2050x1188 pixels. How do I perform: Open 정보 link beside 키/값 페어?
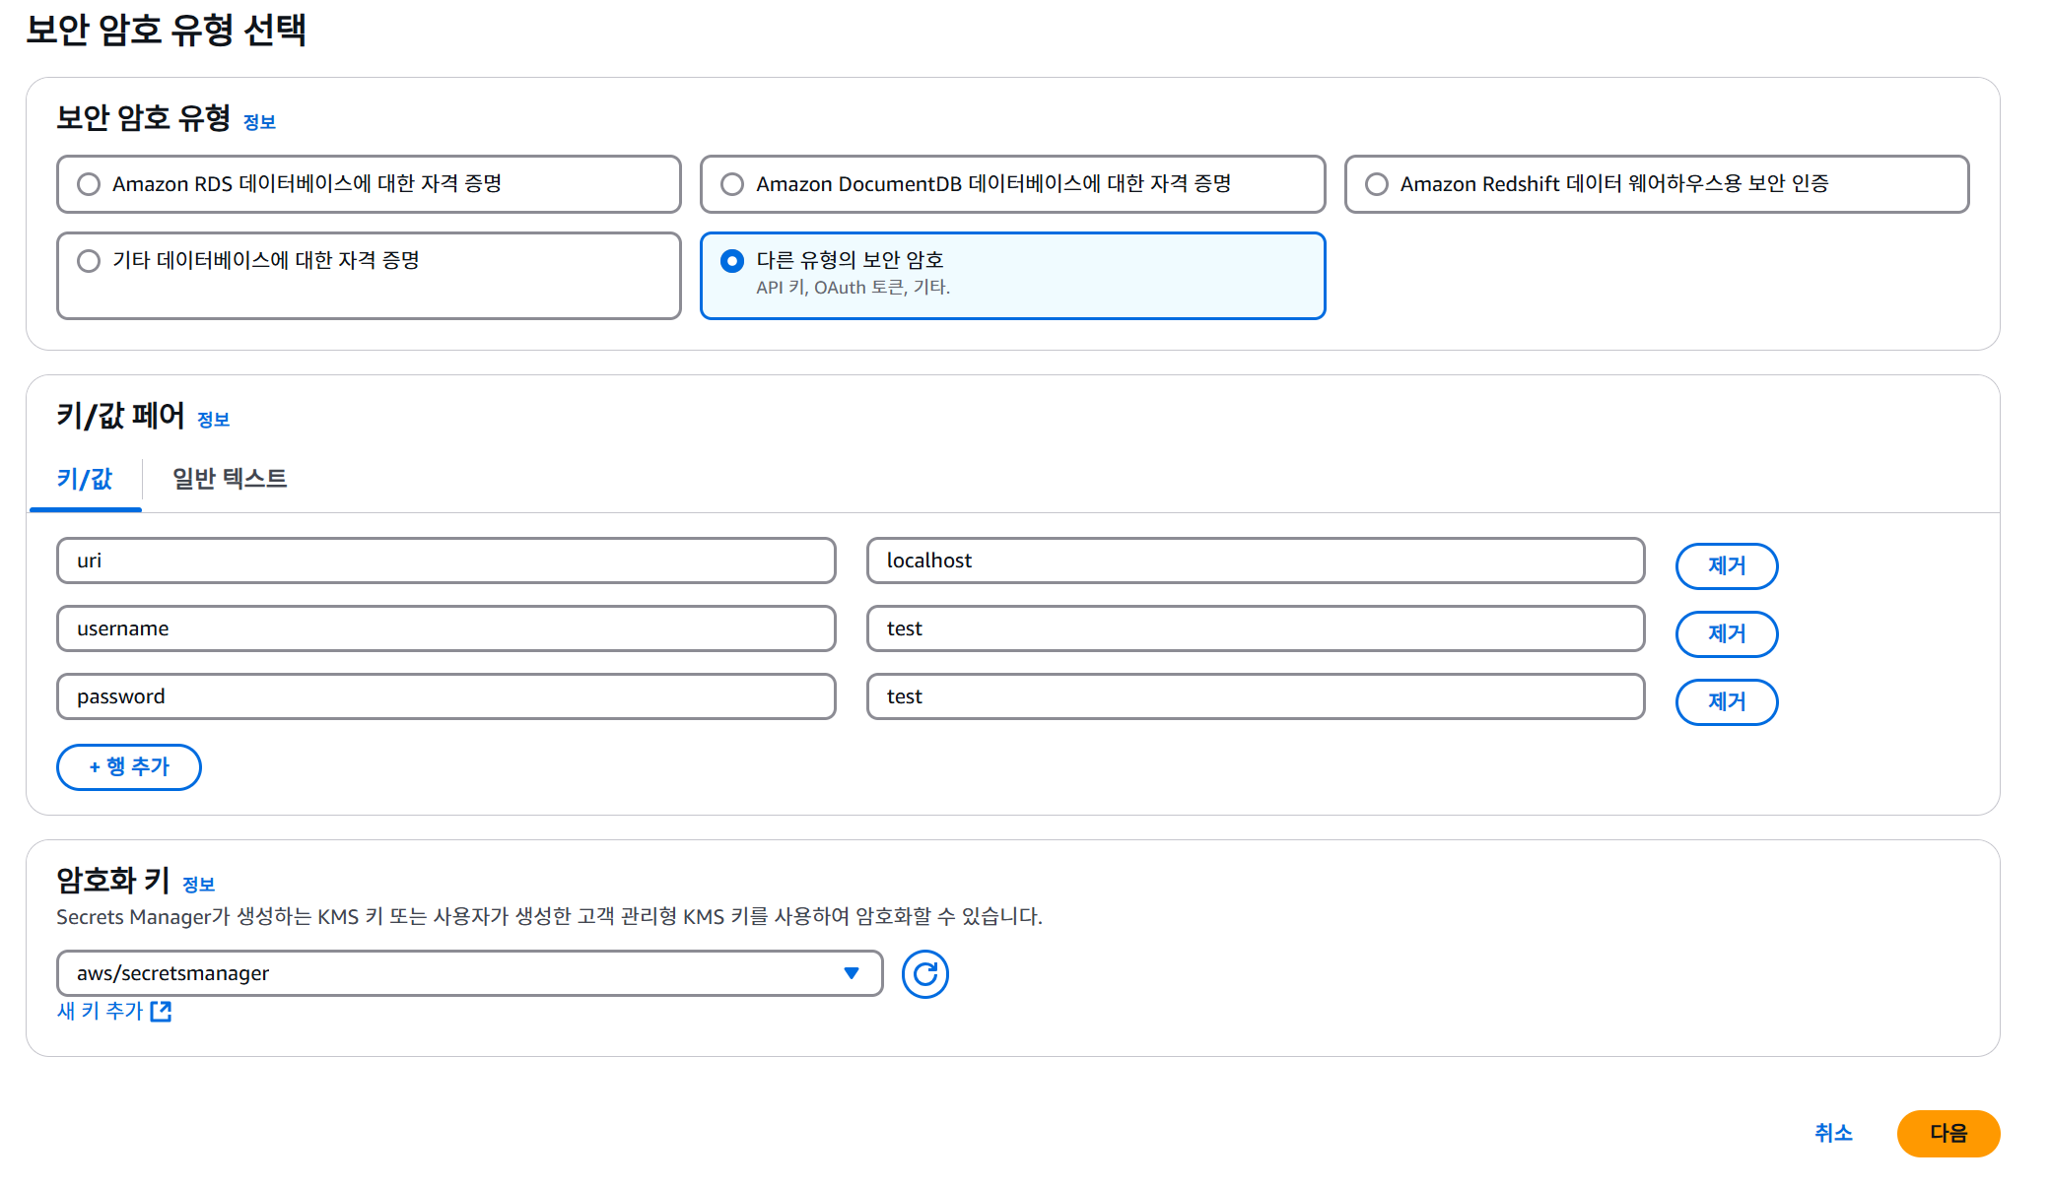coord(213,420)
